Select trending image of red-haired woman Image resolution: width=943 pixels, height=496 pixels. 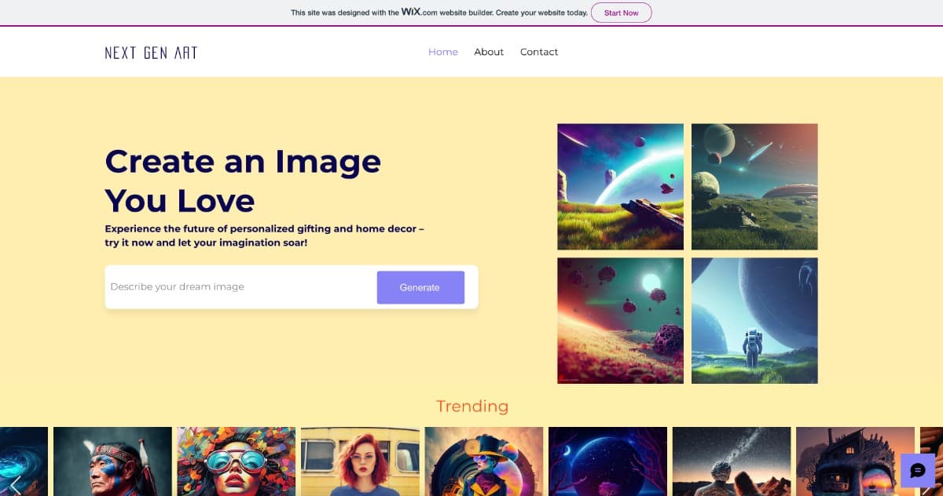click(360, 461)
